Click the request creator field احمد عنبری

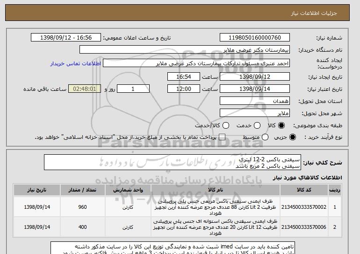pyautogui.click(x=196, y=63)
